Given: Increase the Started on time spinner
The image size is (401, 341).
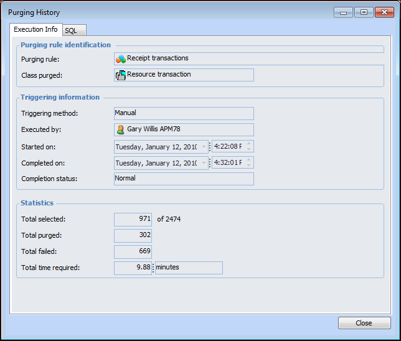Looking at the screenshot, I should click(248, 144).
